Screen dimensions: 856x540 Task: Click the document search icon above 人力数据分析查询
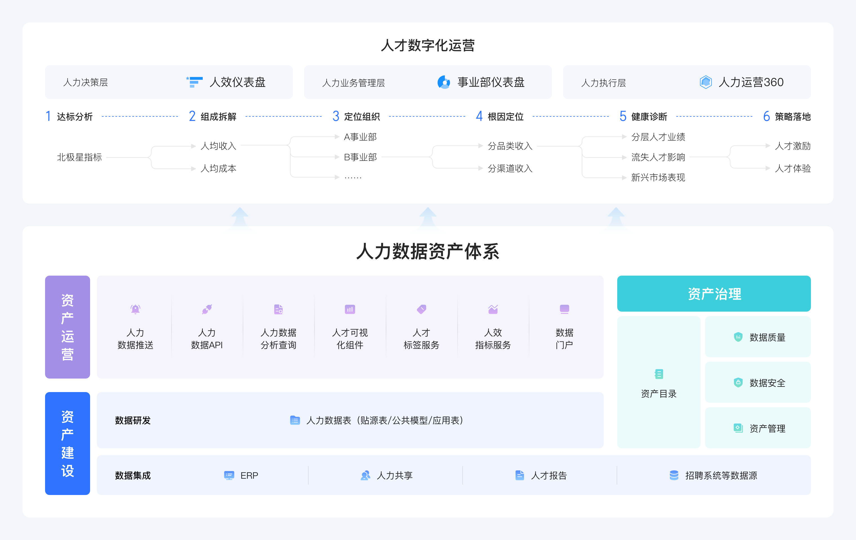click(278, 309)
